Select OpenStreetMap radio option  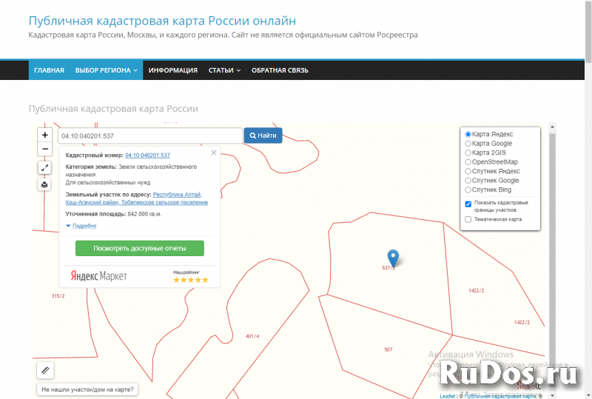pos(468,162)
